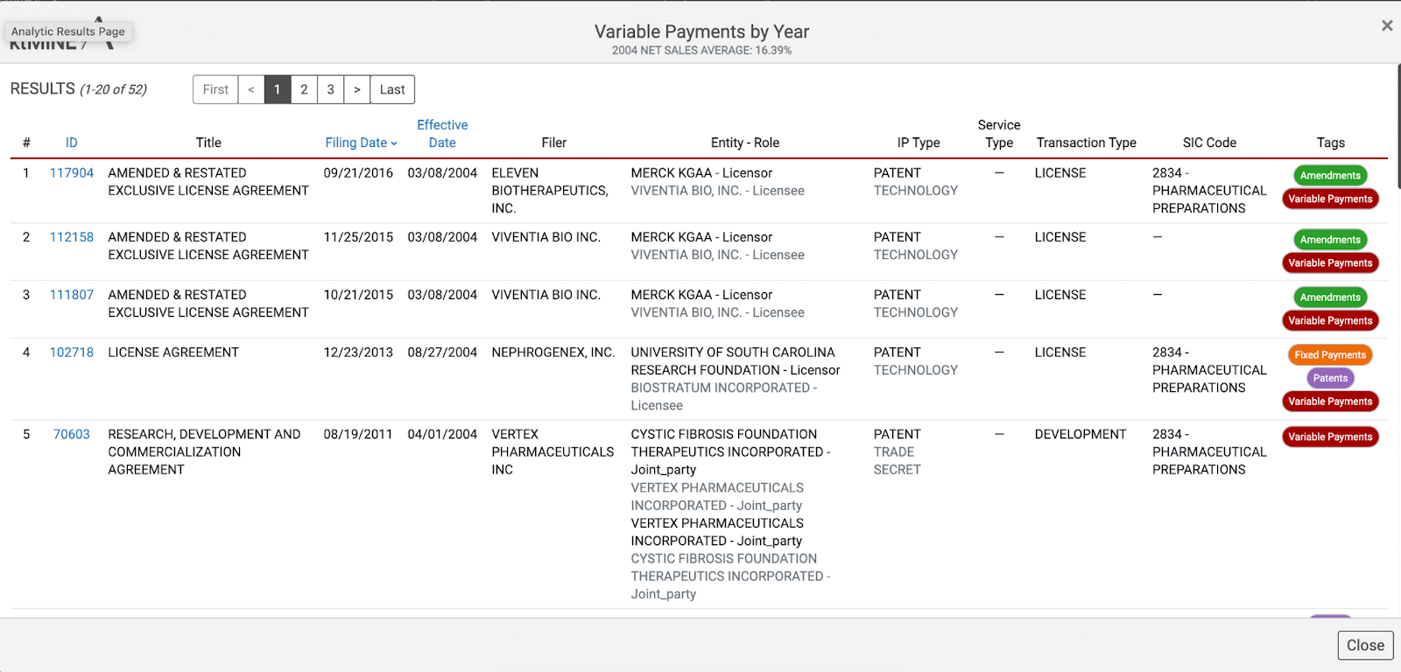Click filer ELEVEN BIOTHERAPEUTICS, INC.
This screenshot has width=1401, height=672.
[x=550, y=191]
